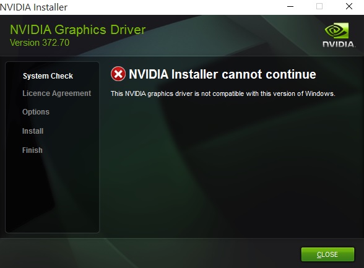Select the Licence Agreement step
This screenshot has width=364, height=268.
tap(57, 93)
